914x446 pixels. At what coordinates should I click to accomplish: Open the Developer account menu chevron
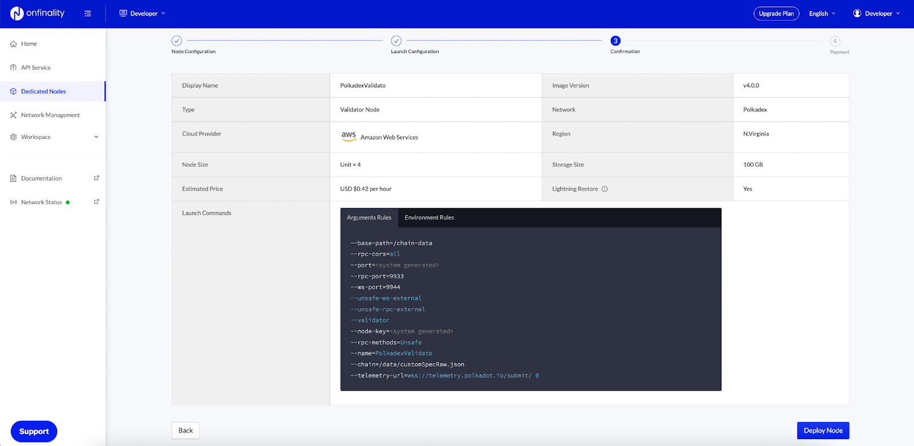[x=897, y=14]
